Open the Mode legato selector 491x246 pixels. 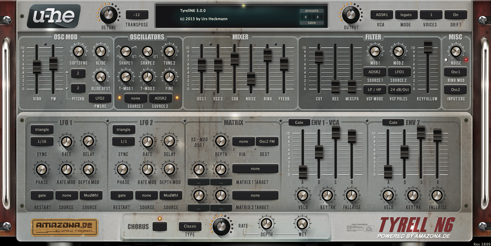pyautogui.click(x=406, y=15)
